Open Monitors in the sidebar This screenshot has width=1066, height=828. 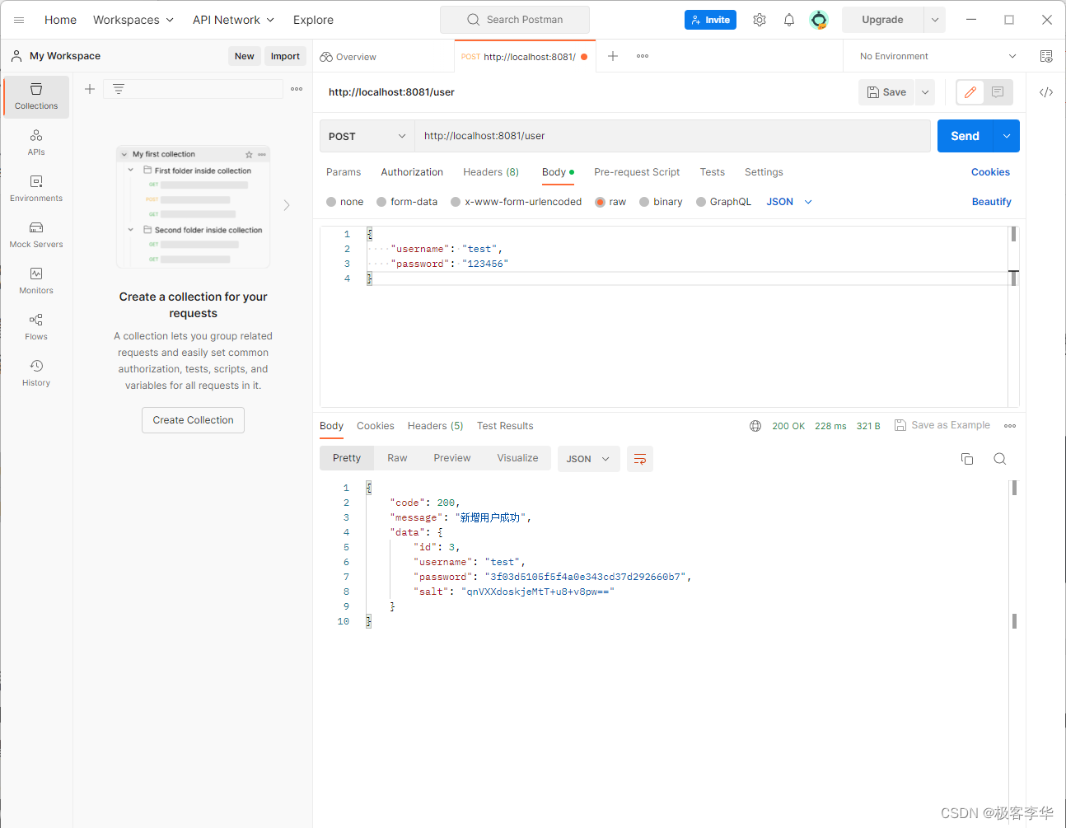36,281
